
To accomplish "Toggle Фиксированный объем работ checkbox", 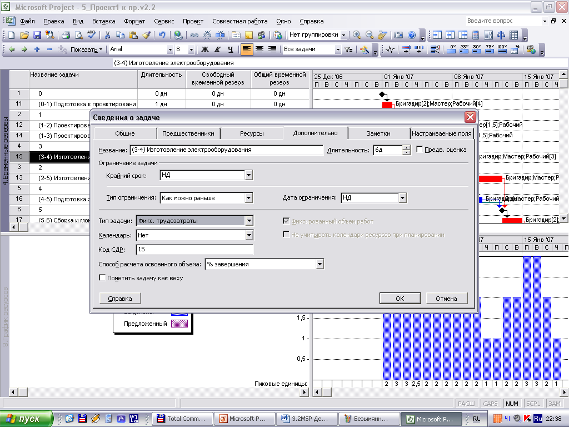I will pos(286,221).
